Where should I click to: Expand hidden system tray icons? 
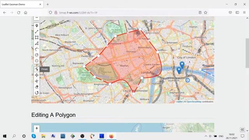tap(206, 136)
